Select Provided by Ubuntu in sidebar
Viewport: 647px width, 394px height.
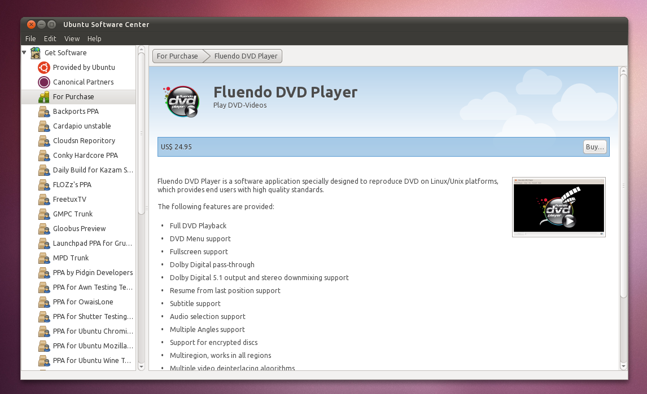click(84, 67)
